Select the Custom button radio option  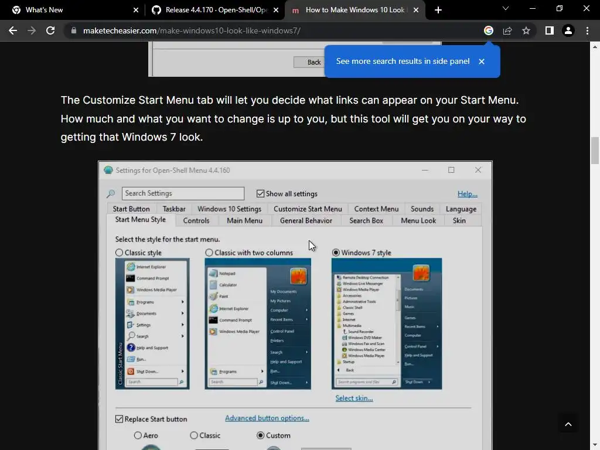pyautogui.click(x=261, y=435)
